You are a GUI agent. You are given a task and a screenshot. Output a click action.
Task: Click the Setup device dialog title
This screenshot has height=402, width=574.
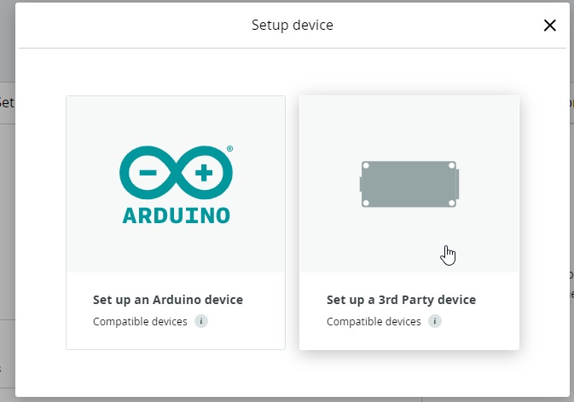pyautogui.click(x=293, y=26)
